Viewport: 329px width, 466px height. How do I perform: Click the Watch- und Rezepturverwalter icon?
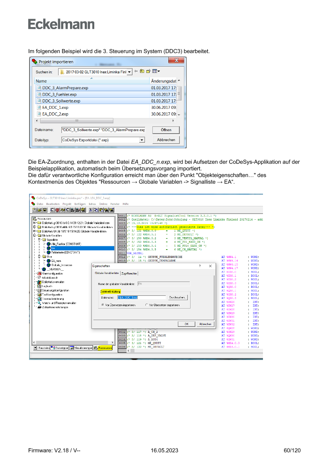coord(39,303)
